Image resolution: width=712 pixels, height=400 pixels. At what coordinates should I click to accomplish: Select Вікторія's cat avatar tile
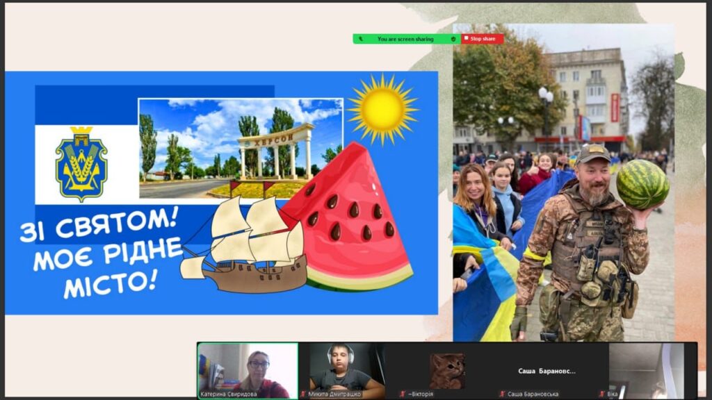(447, 371)
